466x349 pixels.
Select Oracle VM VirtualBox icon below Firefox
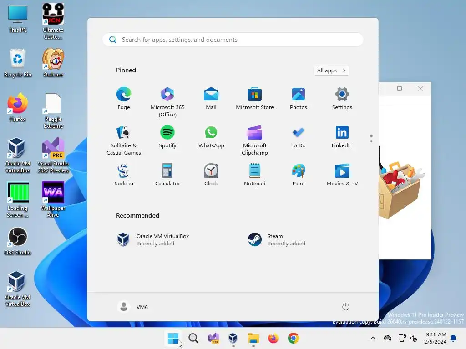18,155
